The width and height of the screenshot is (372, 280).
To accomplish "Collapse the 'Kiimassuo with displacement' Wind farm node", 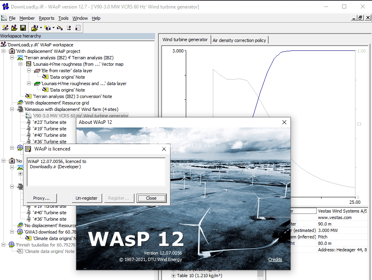I will 12,109.
